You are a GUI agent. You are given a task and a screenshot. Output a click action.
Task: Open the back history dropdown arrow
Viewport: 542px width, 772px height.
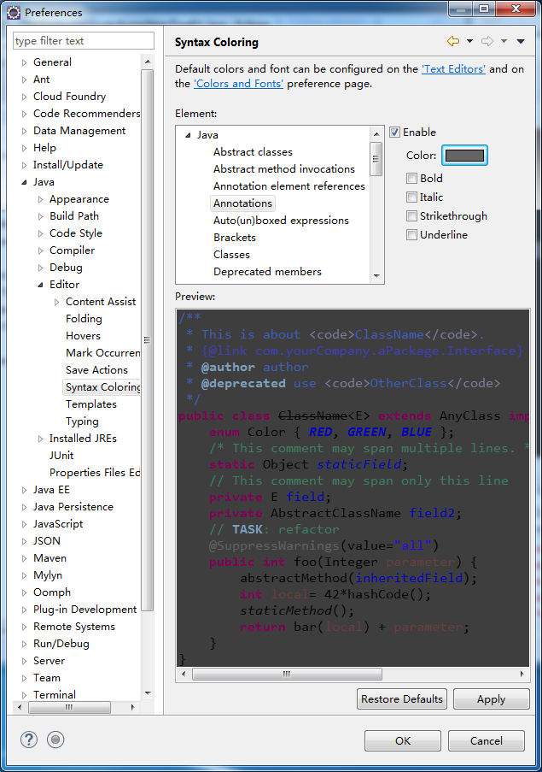click(469, 41)
